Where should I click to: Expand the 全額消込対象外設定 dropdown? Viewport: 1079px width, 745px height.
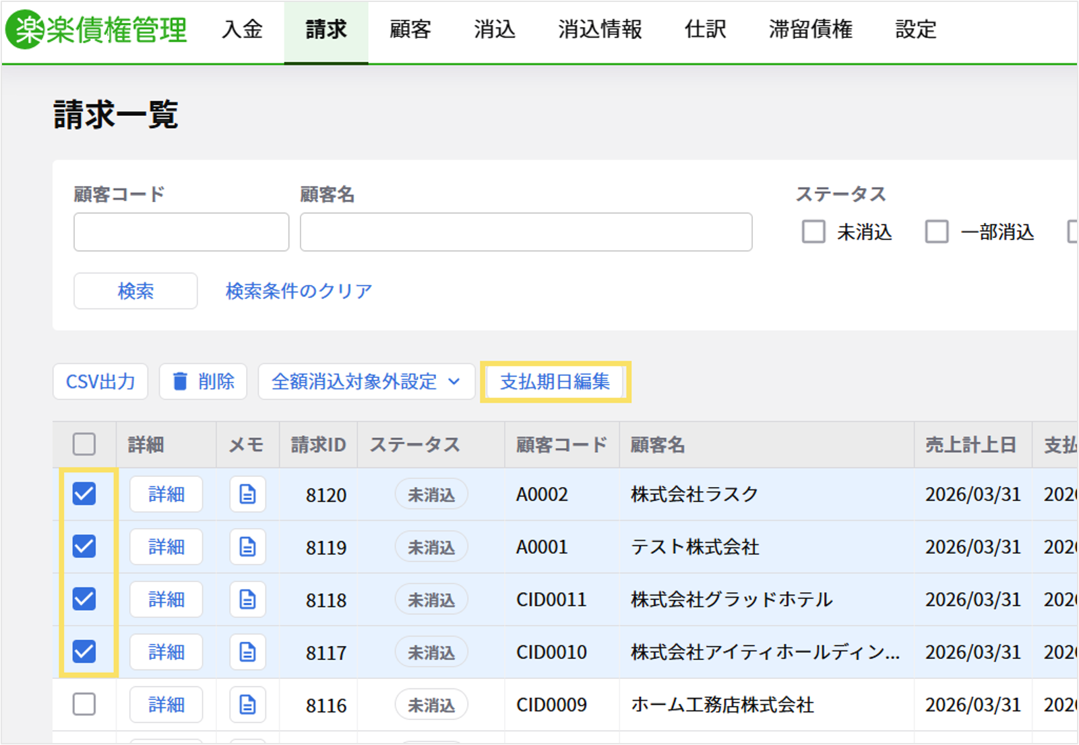tap(367, 382)
